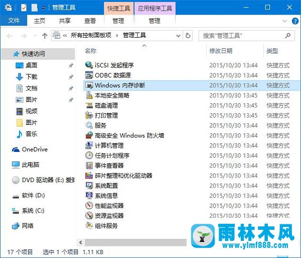Click the 搜索"管理工具" search box
The height and width of the screenshot is (258, 301).
click(246, 36)
